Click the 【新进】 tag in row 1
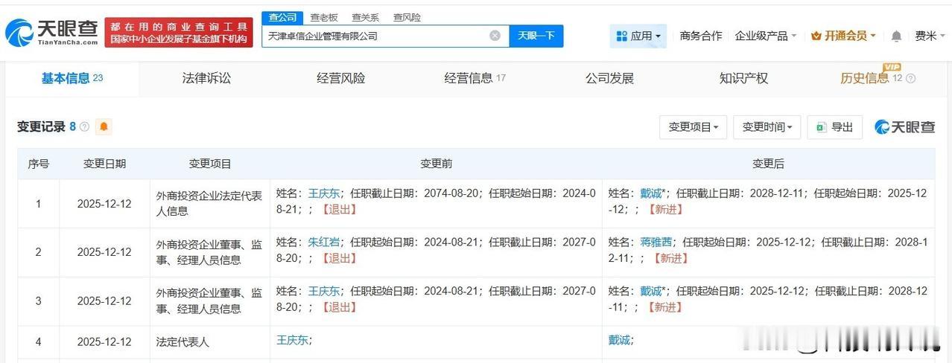Screen dimensions: 952x363 pos(664,210)
